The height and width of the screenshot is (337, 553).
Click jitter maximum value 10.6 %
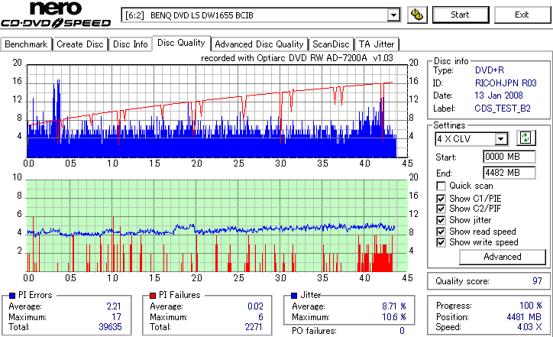coord(394,317)
